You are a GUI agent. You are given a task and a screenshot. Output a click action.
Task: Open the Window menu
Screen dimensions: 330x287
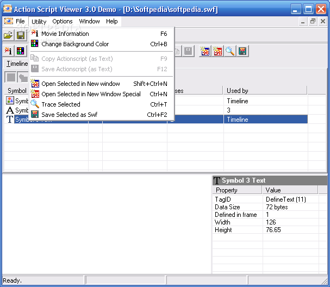89,21
